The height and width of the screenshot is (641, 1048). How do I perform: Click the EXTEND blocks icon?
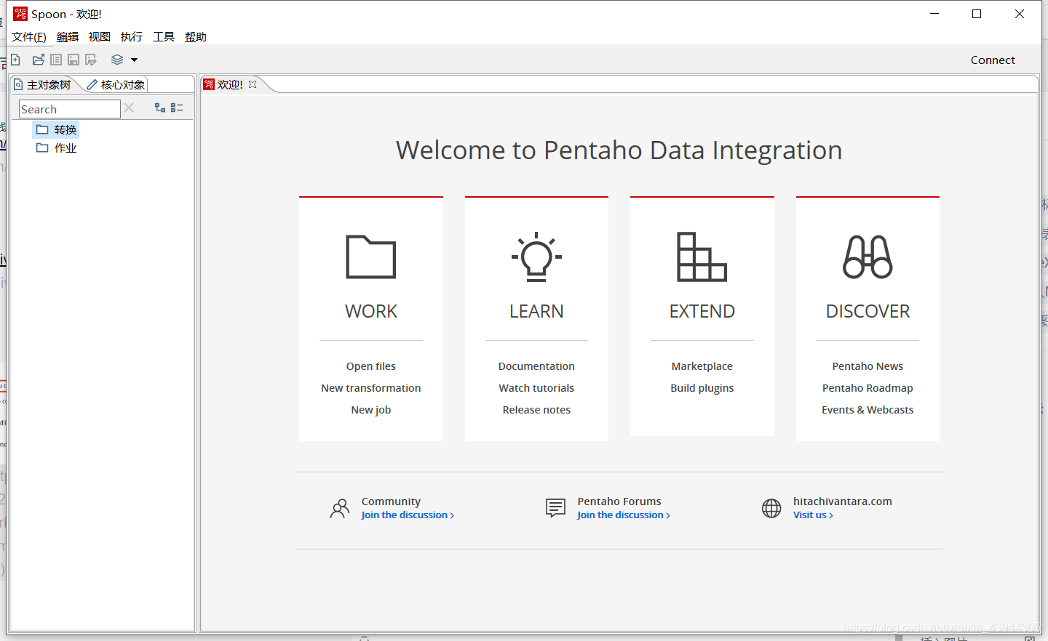[702, 257]
